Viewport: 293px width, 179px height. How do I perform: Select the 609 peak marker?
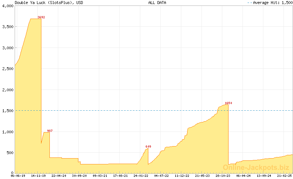click(148, 146)
